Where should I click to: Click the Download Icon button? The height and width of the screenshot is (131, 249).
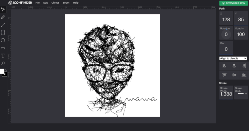[234, 3]
